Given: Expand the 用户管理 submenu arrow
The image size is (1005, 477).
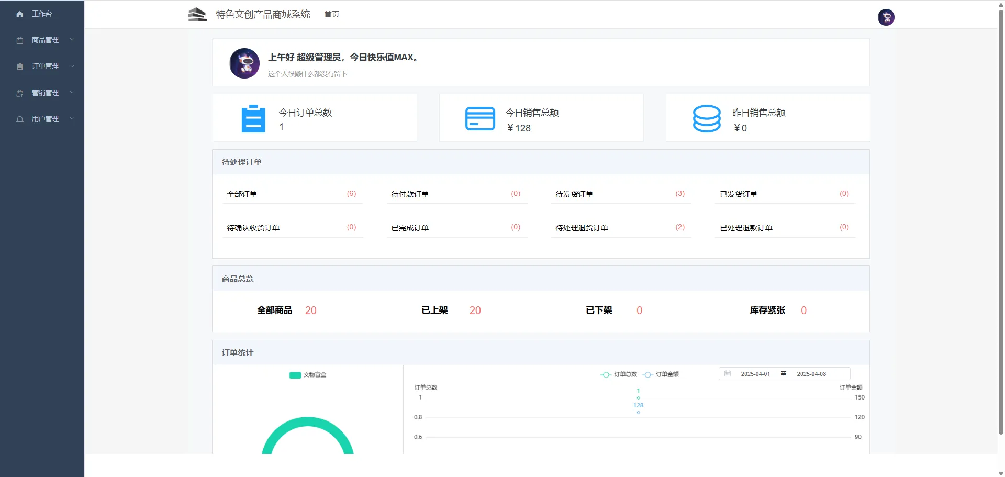Looking at the screenshot, I should coord(72,119).
